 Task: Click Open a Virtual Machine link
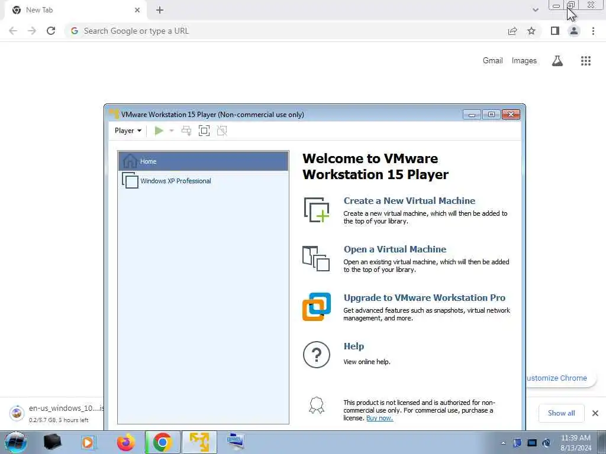pyautogui.click(x=395, y=249)
